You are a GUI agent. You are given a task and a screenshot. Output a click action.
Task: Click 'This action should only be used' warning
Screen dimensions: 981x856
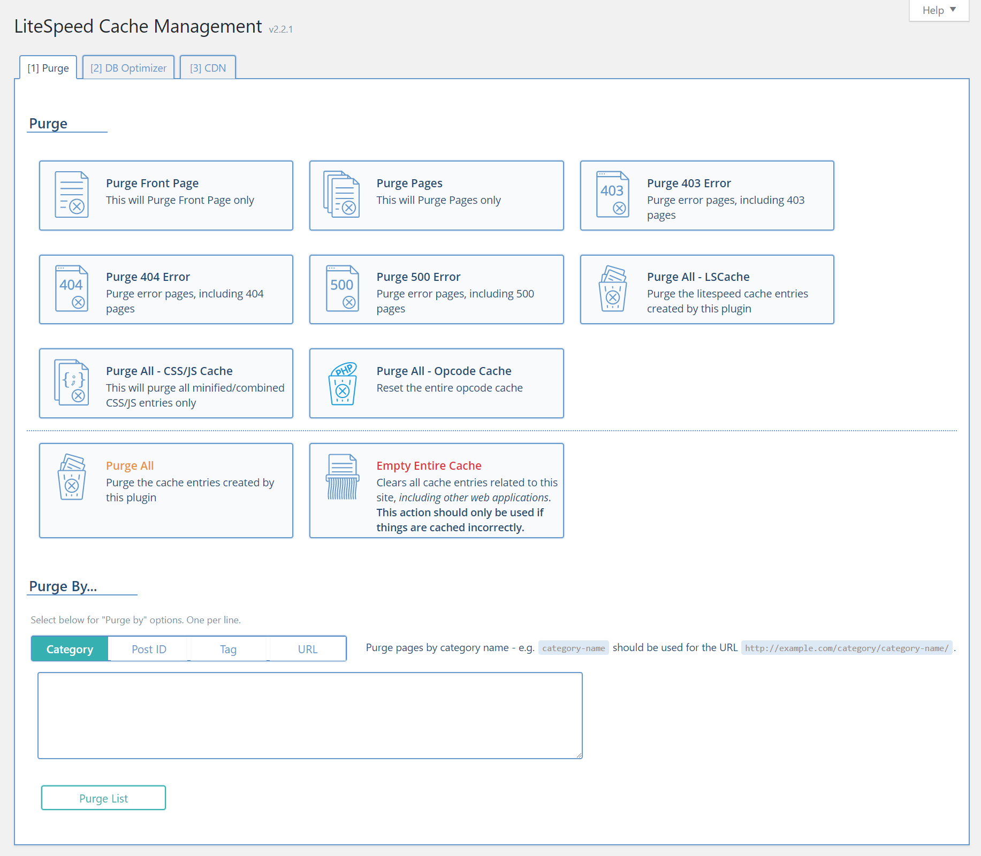(460, 520)
